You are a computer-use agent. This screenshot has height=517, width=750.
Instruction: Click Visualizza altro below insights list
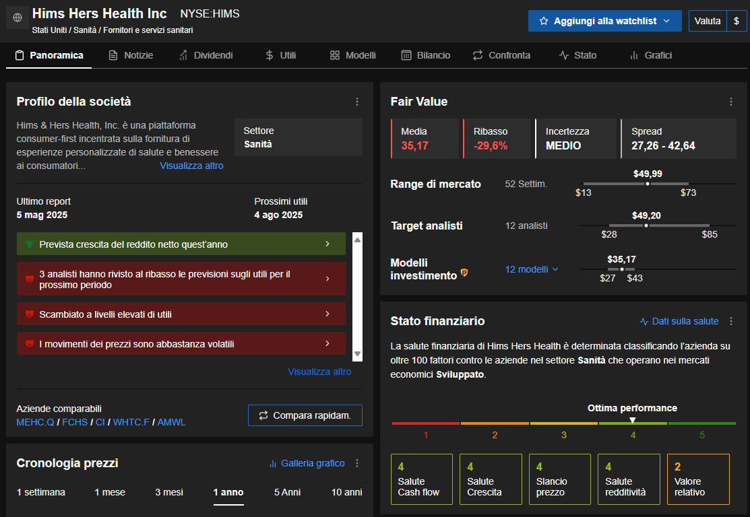[319, 372]
